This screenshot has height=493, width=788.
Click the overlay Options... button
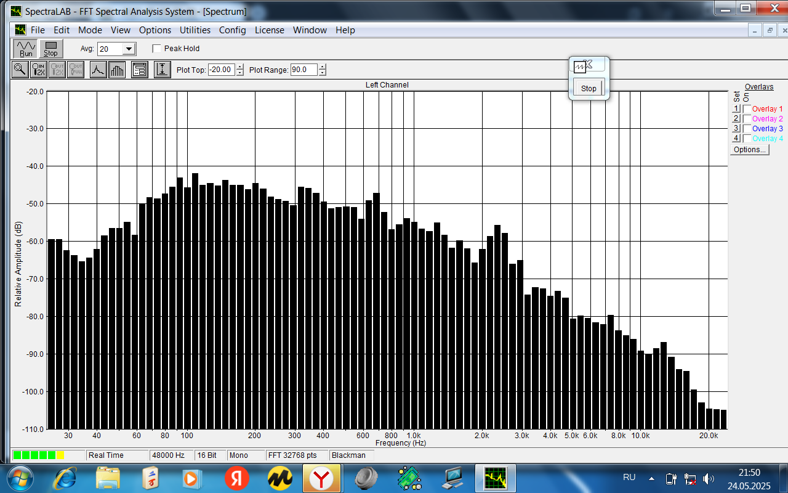point(750,150)
